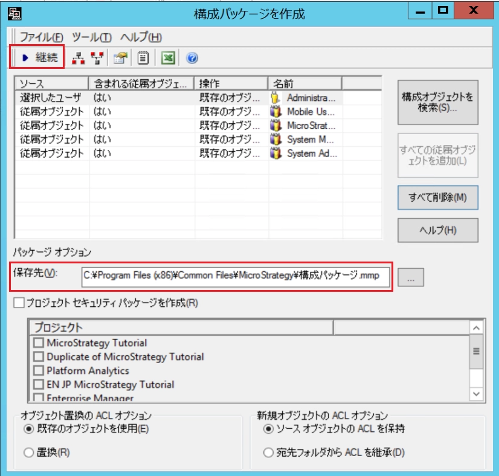
Task: Click 従属オブジェクト in System Ad... row
Action: pyautogui.click(x=52, y=153)
